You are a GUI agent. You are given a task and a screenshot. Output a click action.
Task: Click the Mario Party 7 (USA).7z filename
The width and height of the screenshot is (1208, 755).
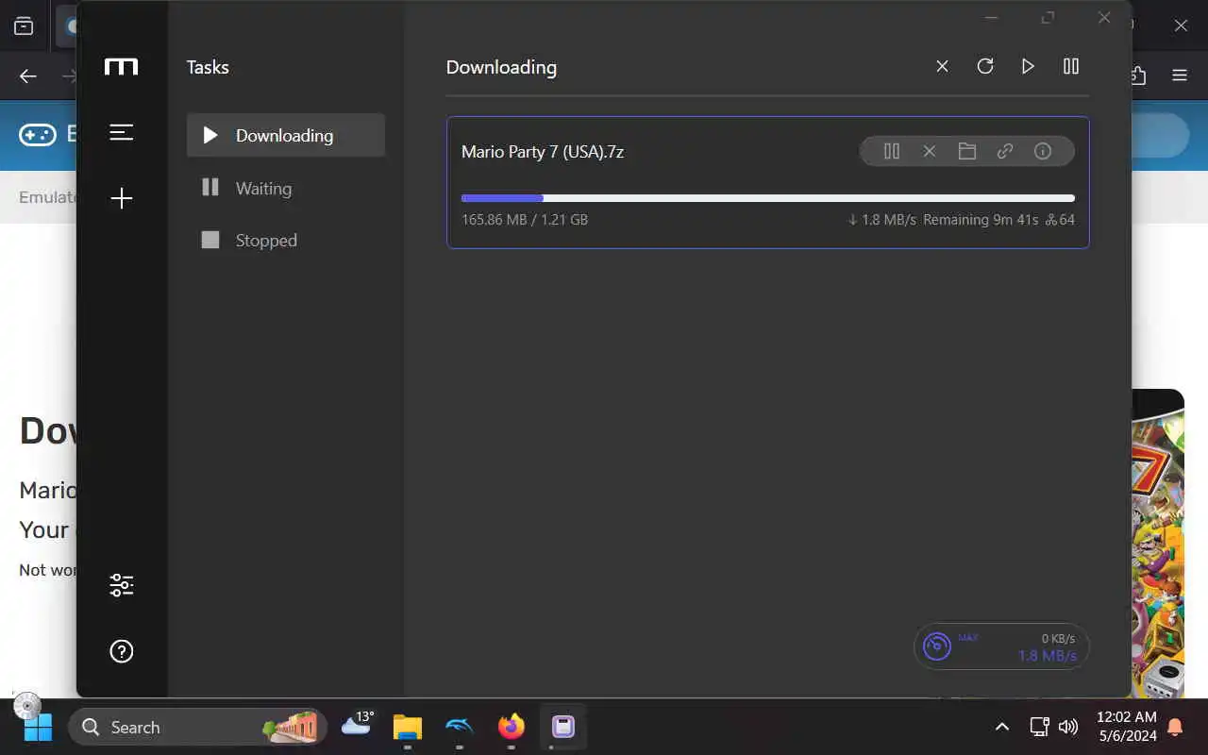coord(543,151)
